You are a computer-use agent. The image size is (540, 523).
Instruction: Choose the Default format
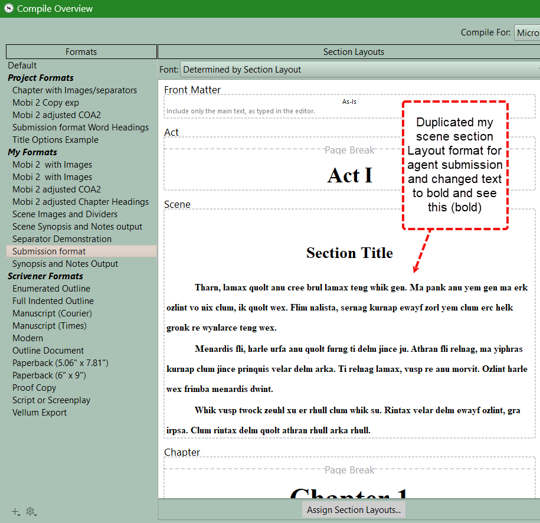(x=22, y=66)
